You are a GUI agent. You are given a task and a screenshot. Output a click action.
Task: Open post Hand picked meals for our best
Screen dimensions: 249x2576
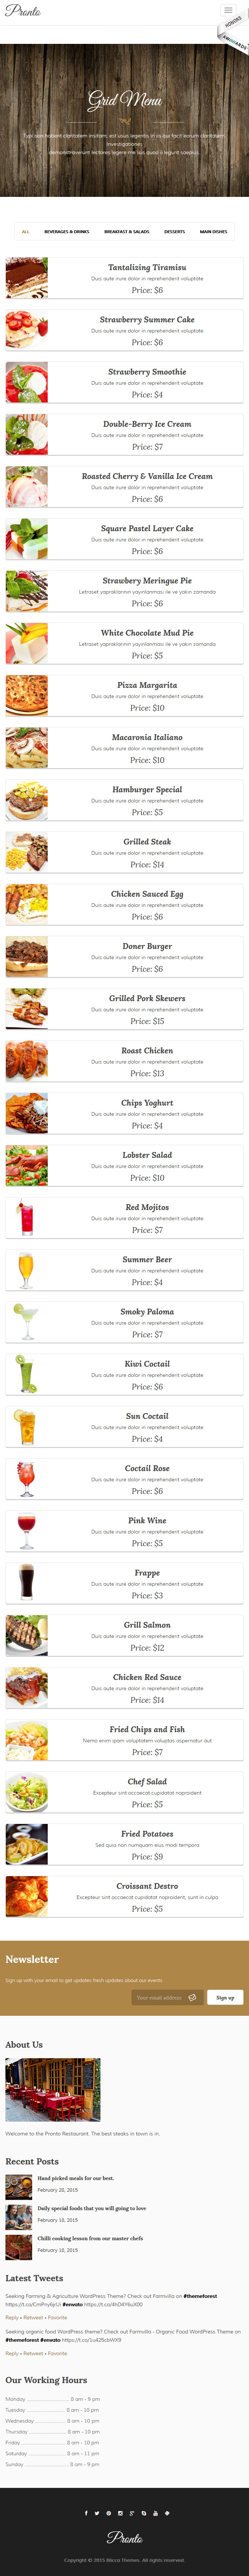click(76, 2178)
